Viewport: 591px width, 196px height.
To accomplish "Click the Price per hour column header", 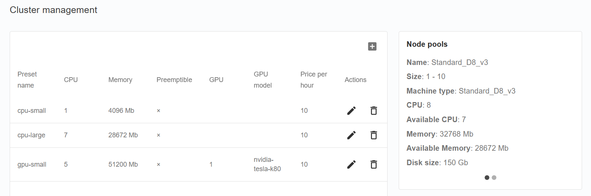I will click(314, 80).
